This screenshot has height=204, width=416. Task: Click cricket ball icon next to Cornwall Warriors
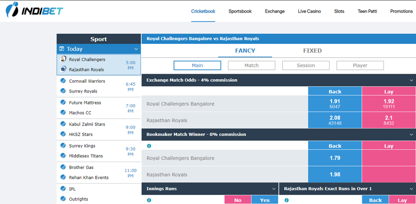pos(63,81)
